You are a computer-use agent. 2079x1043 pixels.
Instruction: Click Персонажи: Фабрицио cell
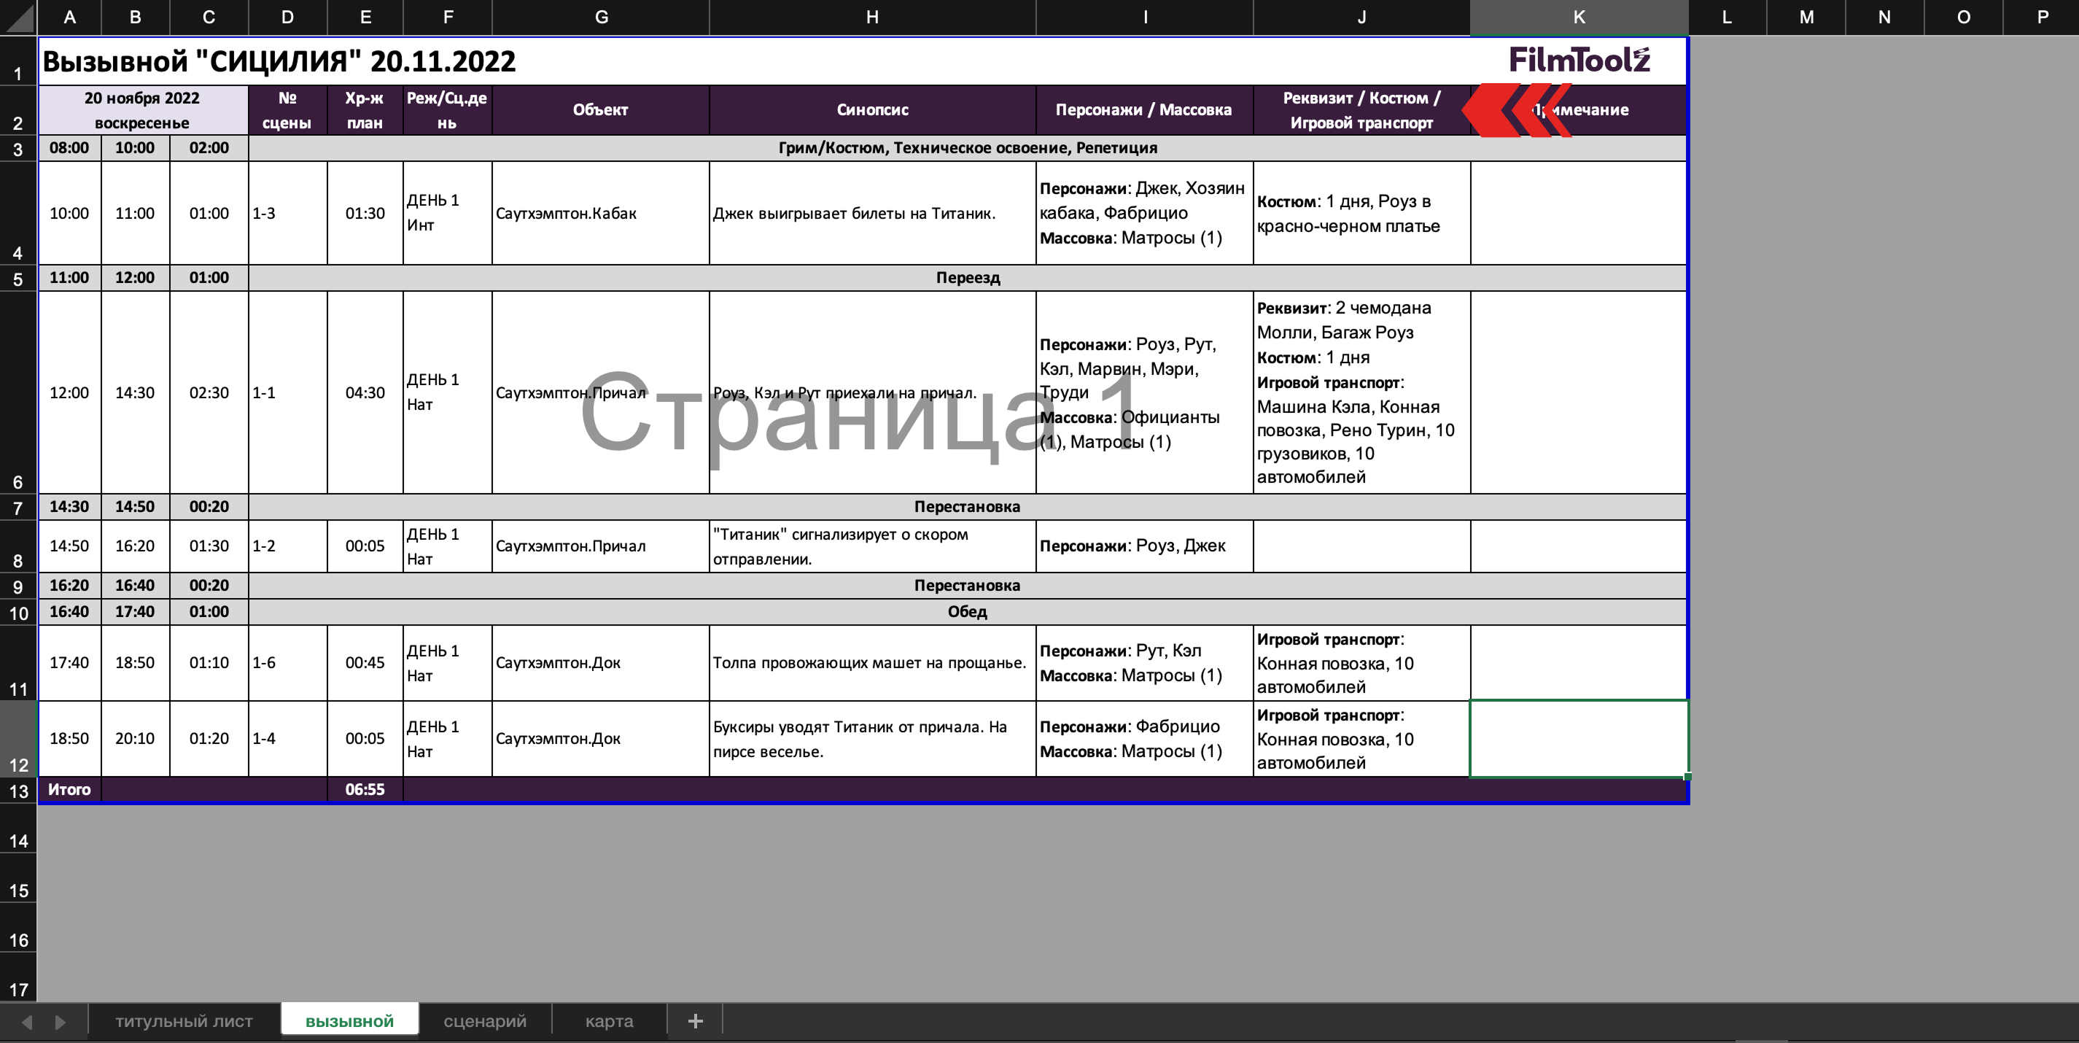coord(1143,739)
